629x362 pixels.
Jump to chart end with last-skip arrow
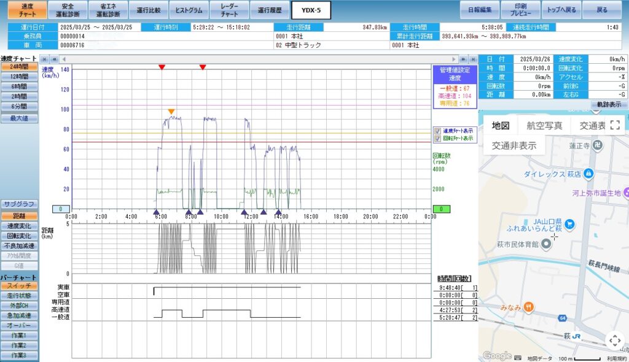(474, 58)
